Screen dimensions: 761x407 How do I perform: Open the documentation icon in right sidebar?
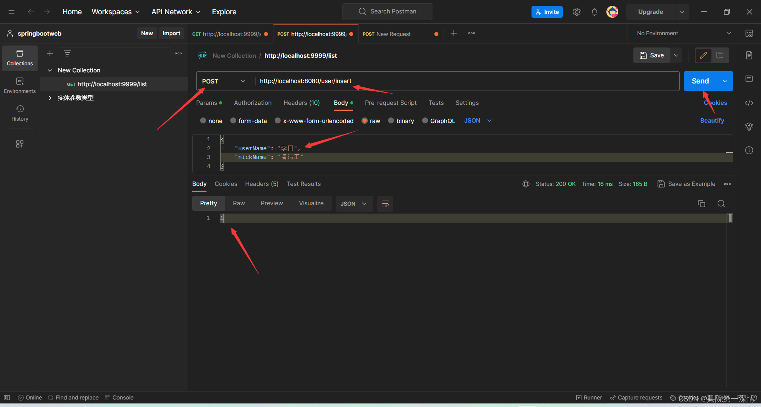(749, 55)
